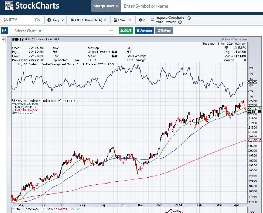Click the $NIFTY ticker title on chart
Screen dimensions: 263x213
coord(17,39)
